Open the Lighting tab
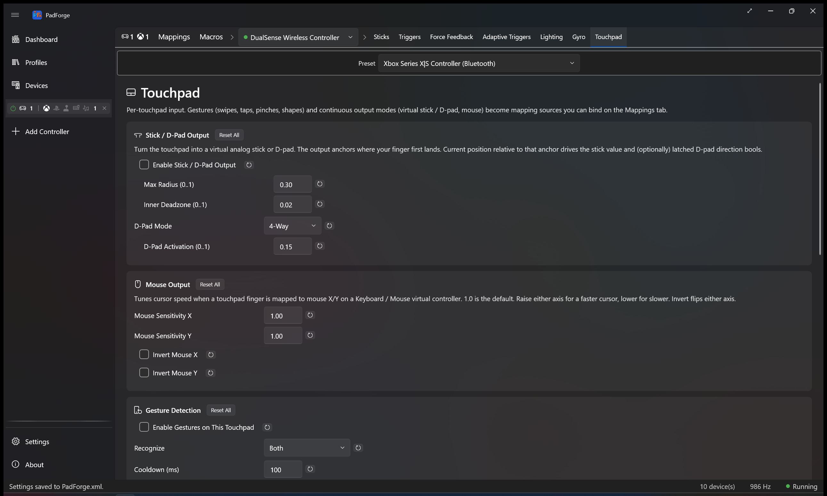This screenshot has height=496, width=827. pos(551,37)
